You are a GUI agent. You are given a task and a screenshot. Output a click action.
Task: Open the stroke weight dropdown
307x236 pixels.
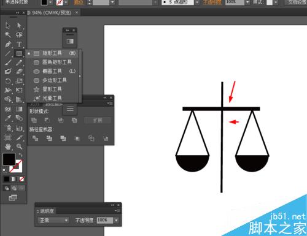(x=112, y=2)
